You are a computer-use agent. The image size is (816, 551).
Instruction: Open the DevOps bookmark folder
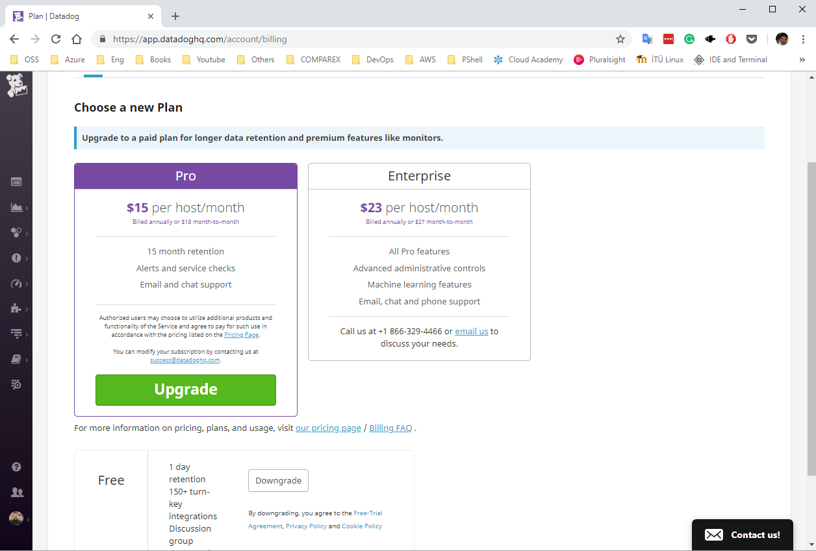pos(373,60)
